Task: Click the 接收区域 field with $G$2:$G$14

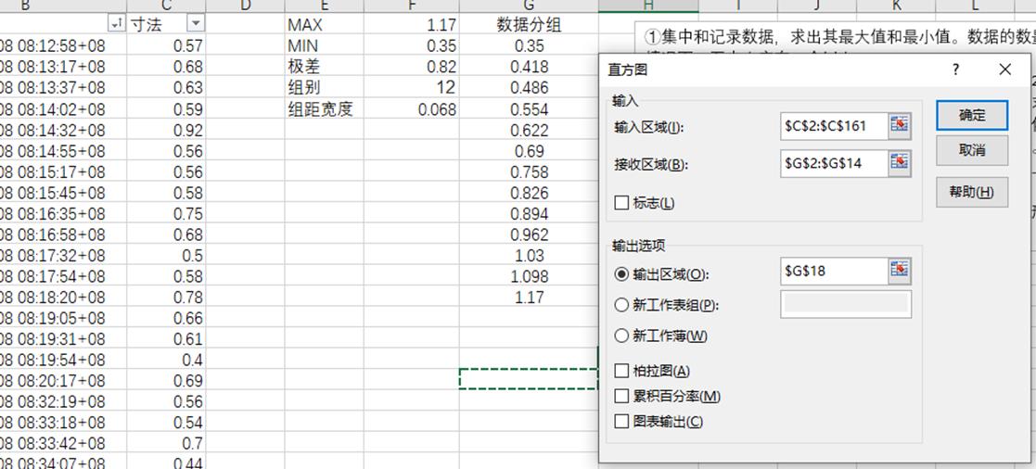Action: pyautogui.click(x=834, y=163)
